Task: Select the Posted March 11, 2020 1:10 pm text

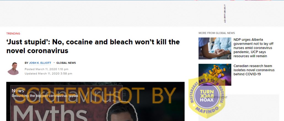Action: [47, 69]
